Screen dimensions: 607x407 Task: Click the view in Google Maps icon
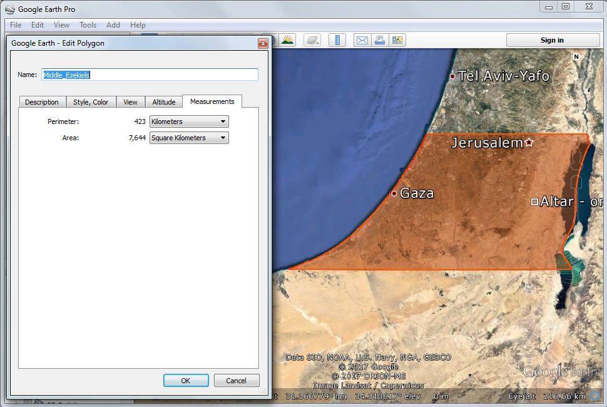(x=397, y=40)
